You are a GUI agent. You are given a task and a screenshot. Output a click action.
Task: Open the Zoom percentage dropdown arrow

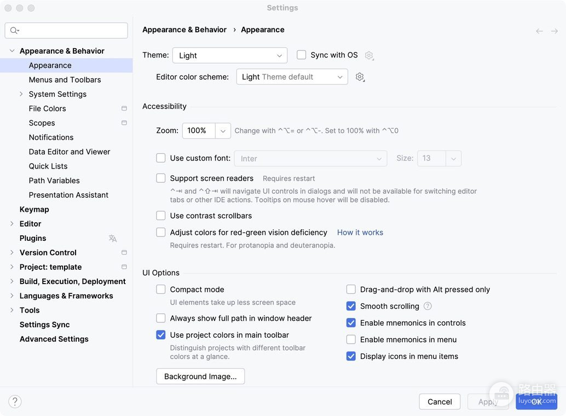pos(223,131)
